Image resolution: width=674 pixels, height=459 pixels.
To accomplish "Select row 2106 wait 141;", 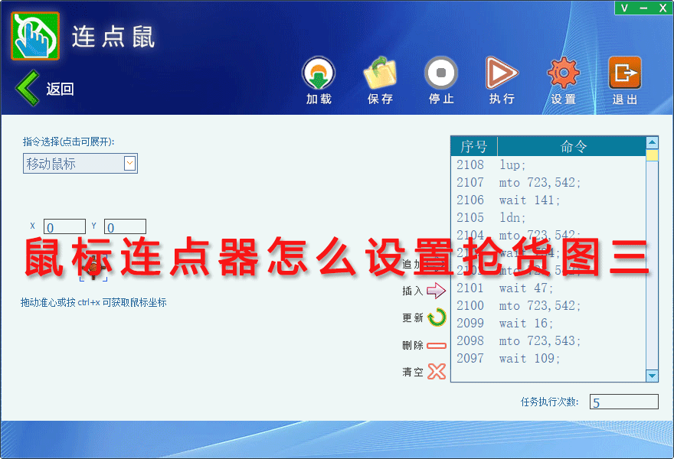I will pos(548,200).
